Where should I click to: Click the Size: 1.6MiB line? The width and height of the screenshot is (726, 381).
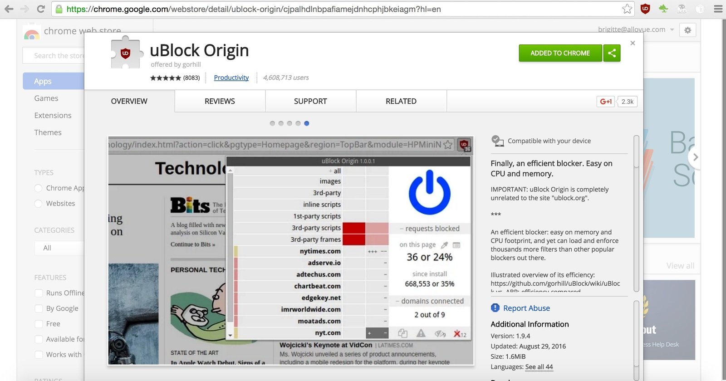[x=508, y=357]
